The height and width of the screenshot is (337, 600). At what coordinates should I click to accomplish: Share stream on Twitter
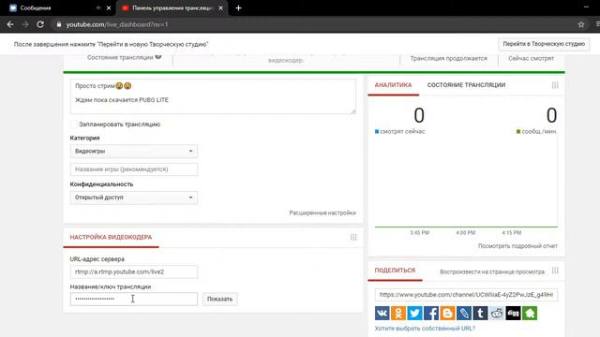click(414, 313)
